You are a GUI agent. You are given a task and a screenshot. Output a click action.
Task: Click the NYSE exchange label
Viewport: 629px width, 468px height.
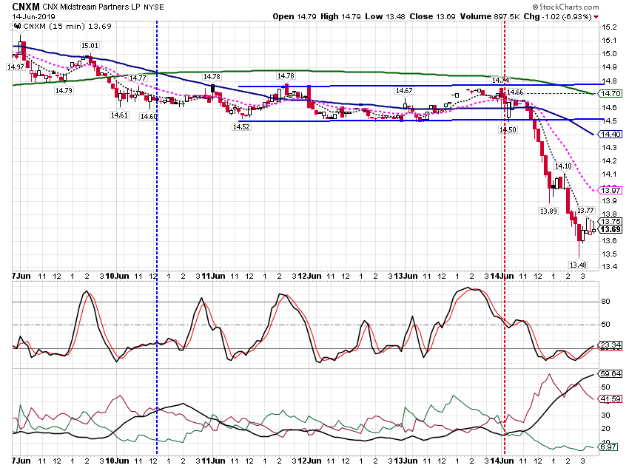tap(154, 7)
